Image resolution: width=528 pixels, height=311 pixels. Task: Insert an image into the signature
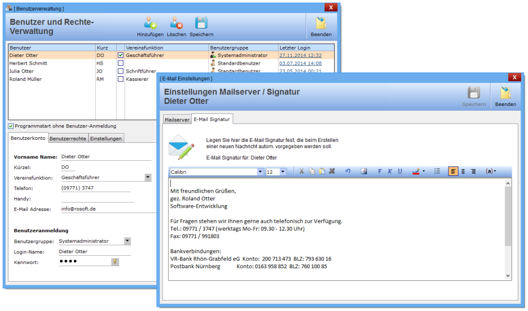coord(364,172)
